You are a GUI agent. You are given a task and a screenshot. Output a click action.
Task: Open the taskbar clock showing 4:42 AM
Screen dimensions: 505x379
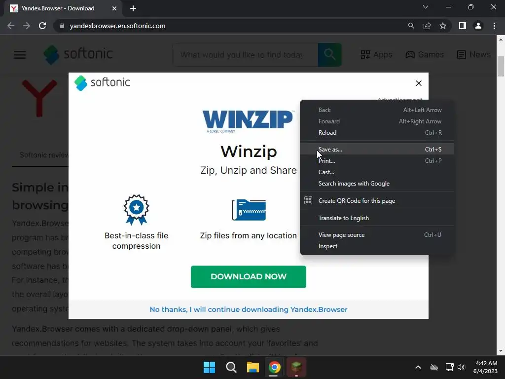[x=485, y=367]
